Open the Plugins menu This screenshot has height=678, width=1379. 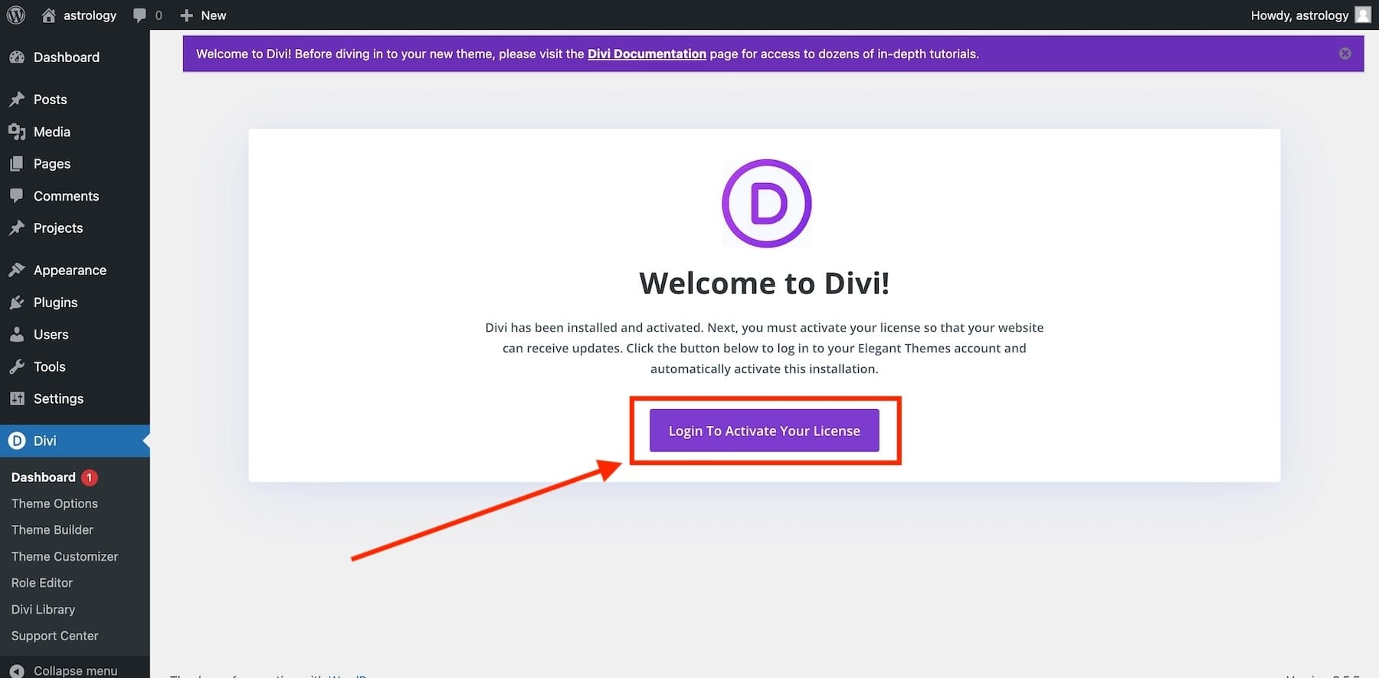pyautogui.click(x=55, y=303)
